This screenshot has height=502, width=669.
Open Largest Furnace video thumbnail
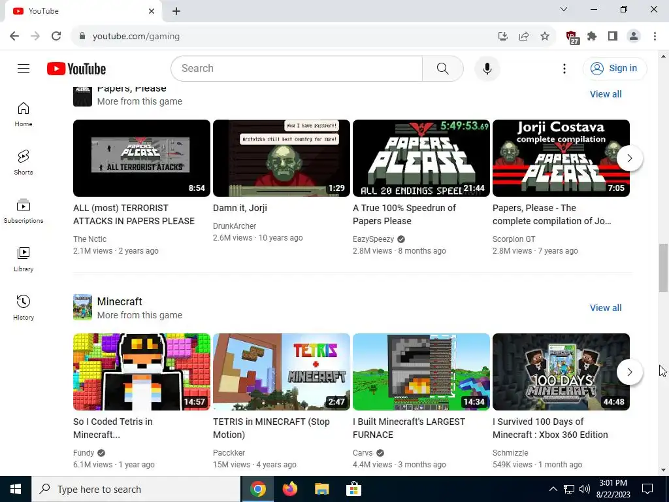click(x=421, y=372)
